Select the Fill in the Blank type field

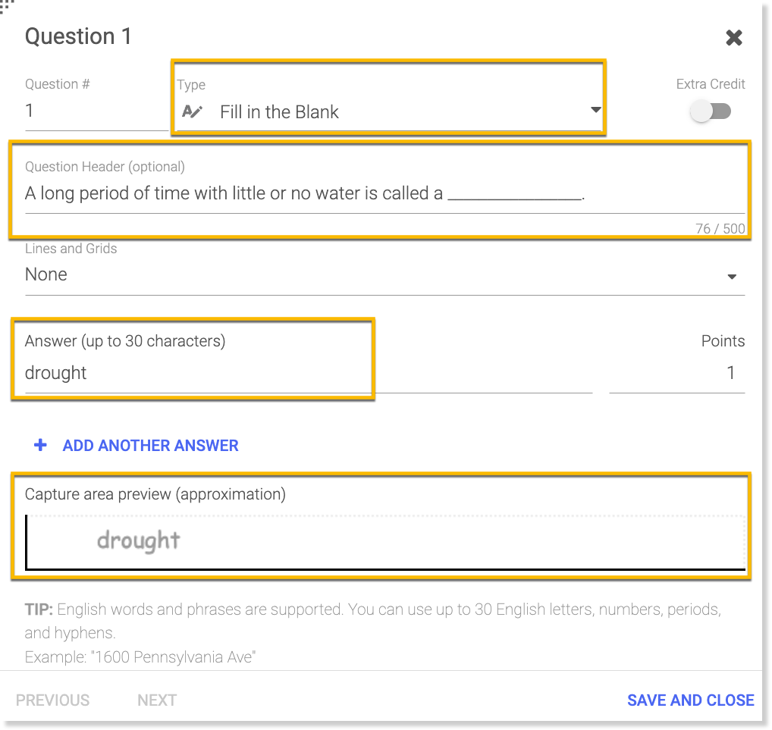(379, 112)
